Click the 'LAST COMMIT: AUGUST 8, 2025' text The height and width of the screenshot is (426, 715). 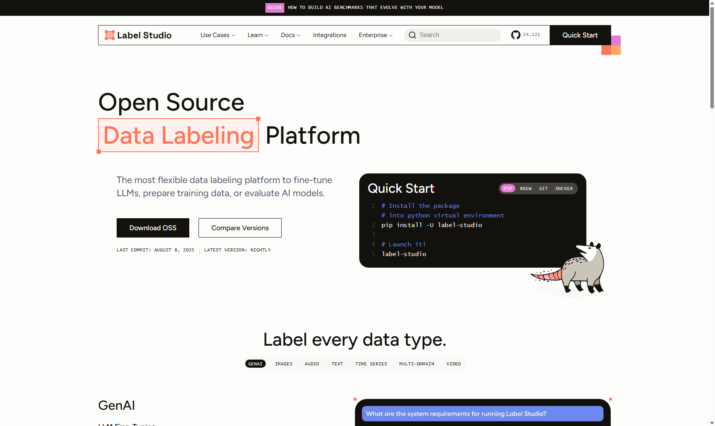(x=155, y=250)
